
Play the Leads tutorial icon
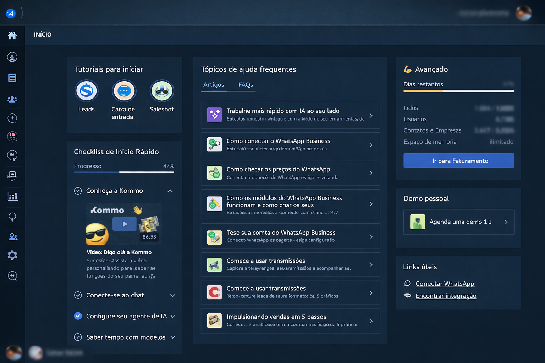[x=87, y=91]
